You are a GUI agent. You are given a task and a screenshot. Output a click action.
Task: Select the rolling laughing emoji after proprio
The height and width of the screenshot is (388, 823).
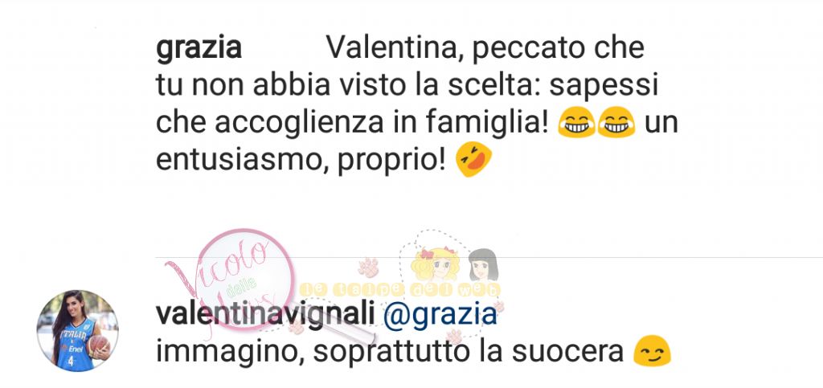(x=473, y=159)
